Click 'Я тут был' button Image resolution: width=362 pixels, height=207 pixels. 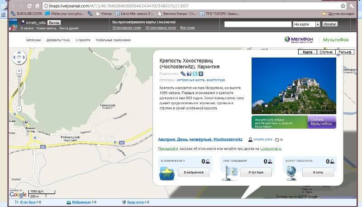coord(256,172)
